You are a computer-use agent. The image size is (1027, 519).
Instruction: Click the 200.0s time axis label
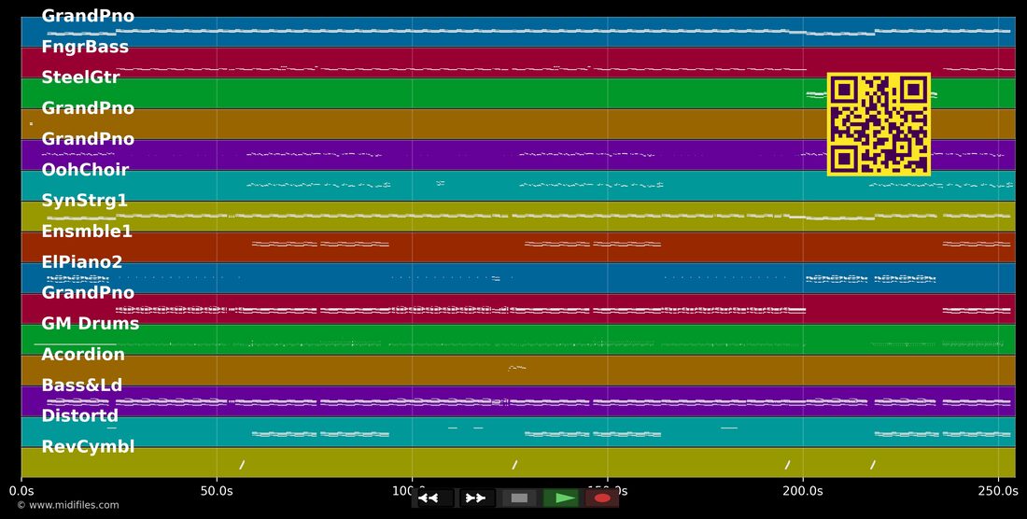pos(802,490)
